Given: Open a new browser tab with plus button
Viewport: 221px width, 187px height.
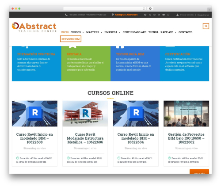Looking at the screenshot, I should [210, 10].
